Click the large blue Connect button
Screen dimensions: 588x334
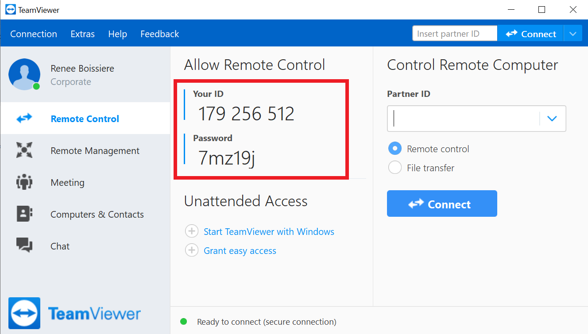(x=442, y=203)
